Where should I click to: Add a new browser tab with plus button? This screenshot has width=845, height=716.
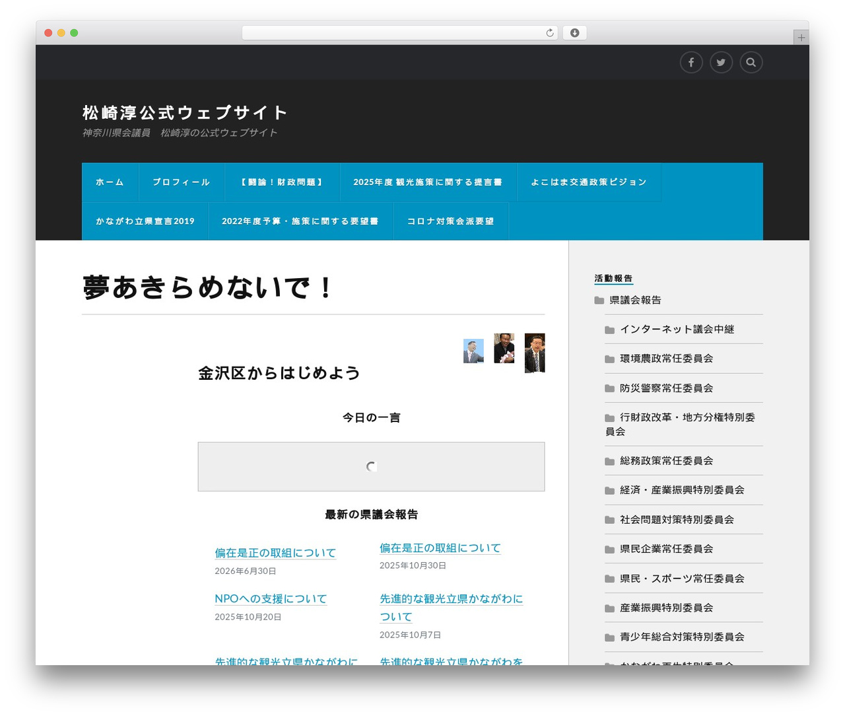[x=801, y=38]
